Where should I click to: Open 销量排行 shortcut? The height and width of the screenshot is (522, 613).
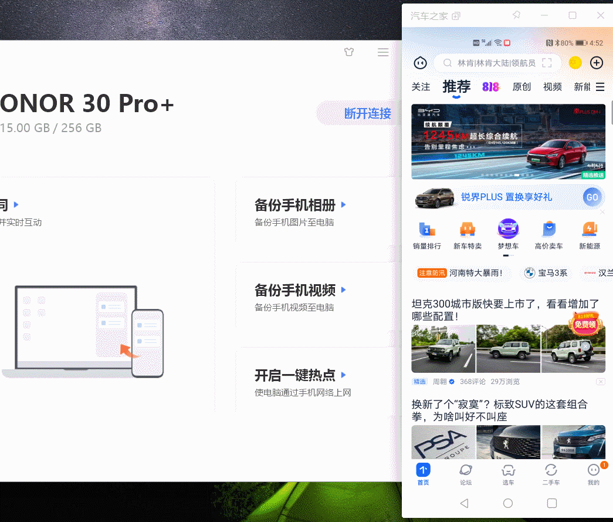point(427,234)
